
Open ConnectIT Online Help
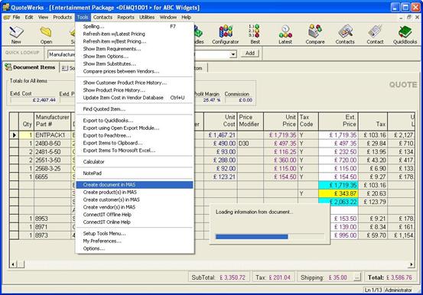(135, 222)
